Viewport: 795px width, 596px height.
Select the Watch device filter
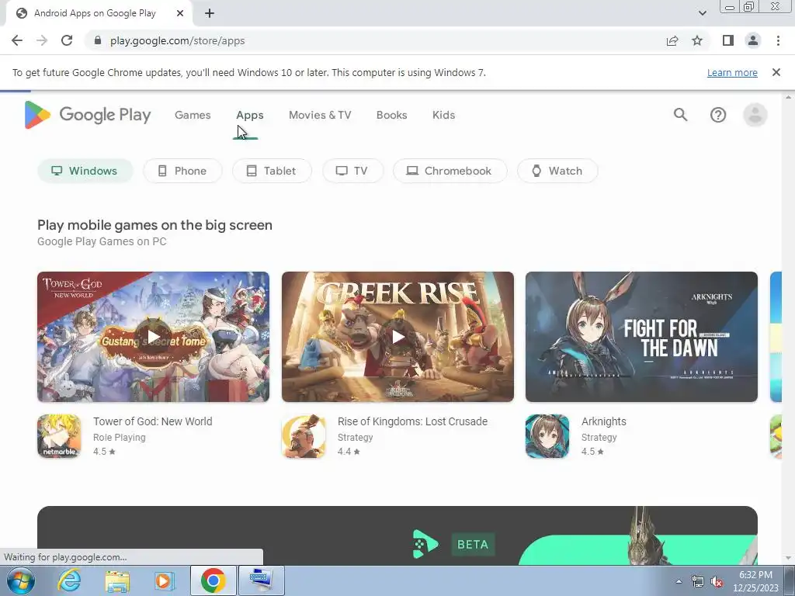click(x=557, y=171)
